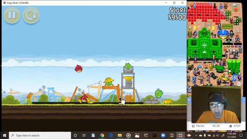Click the link-shaped tray icon next to clock
This screenshot has width=247, height=139.
[223, 136]
